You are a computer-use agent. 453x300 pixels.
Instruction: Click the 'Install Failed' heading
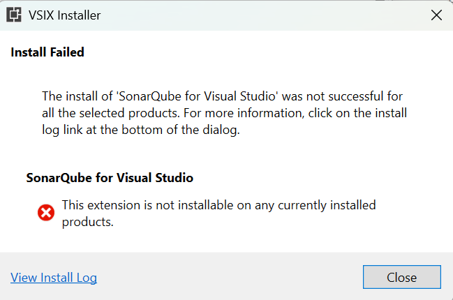[47, 52]
